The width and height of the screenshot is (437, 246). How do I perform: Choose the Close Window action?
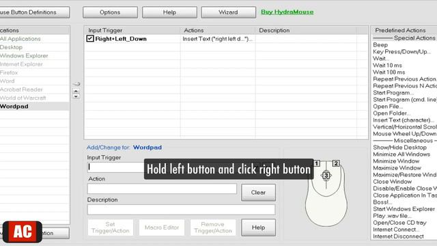tap(392, 182)
